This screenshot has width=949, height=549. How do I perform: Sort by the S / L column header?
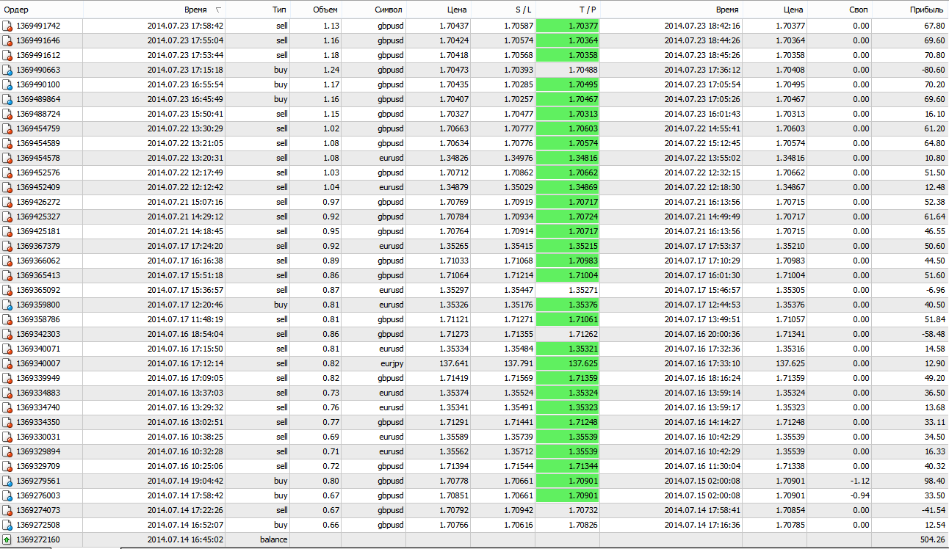(x=504, y=10)
